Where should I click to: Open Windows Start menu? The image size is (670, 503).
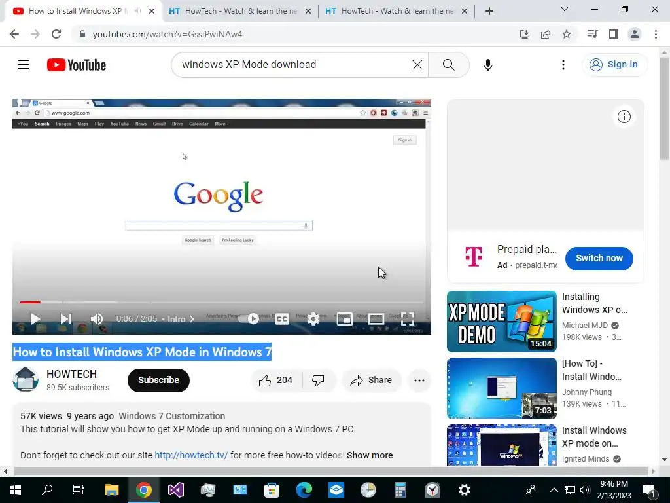pyautogui.click(x=16, y=490)
